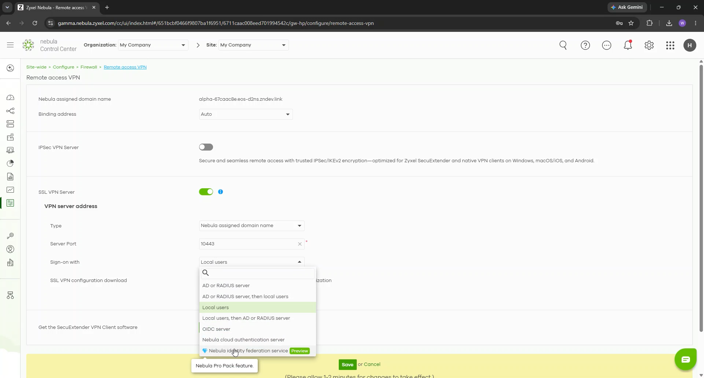Reload the page

point(35,23)
